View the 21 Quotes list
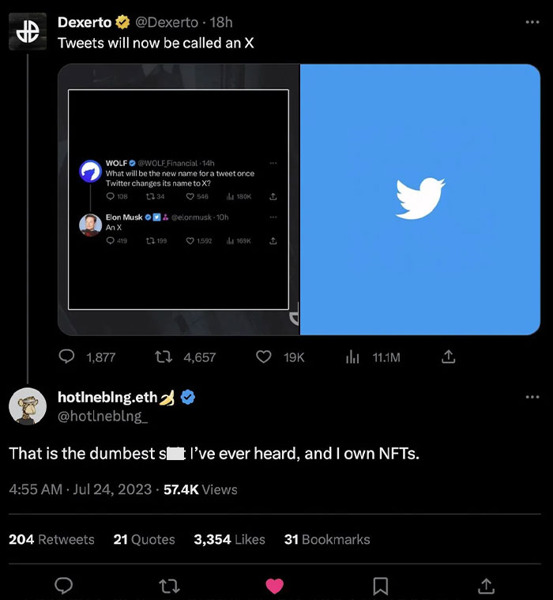553x600 pixels. (x=144, y=539)
